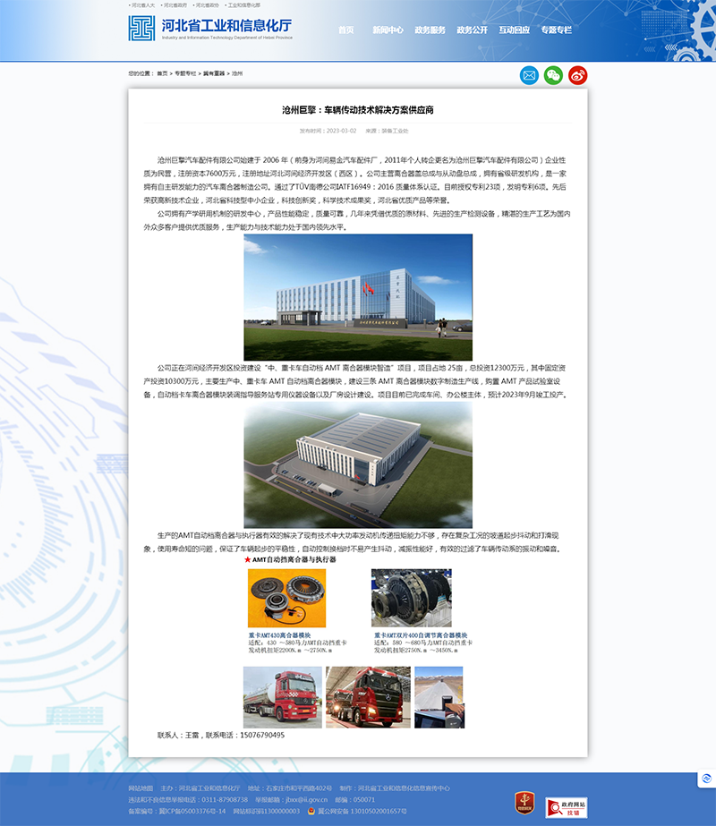Click the 重卡AMT双片400自调节离合器模块 caption

click(x=421, y=635)
